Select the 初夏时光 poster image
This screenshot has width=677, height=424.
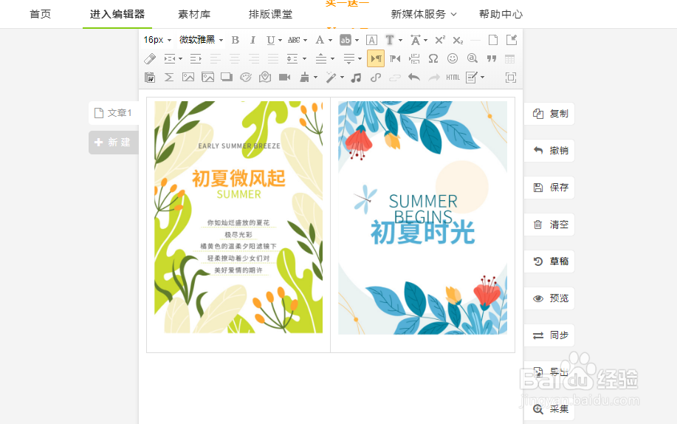[x=423, y=218]
